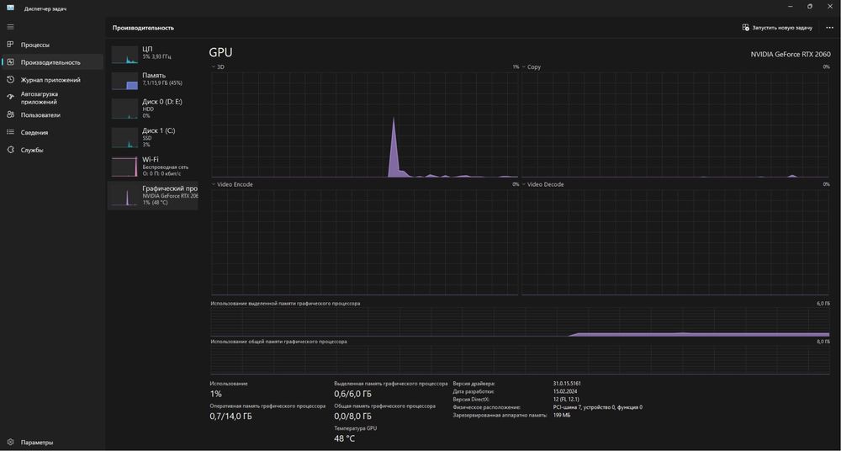Viewport: 841px width, 451px height.
Task: Select the Графический процессор item
Action: point(153,195)
